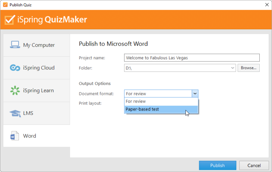Expand the Folder path dropdown arrow
Viewport: 272px width, 172px height.
click(x=233, y=68)
